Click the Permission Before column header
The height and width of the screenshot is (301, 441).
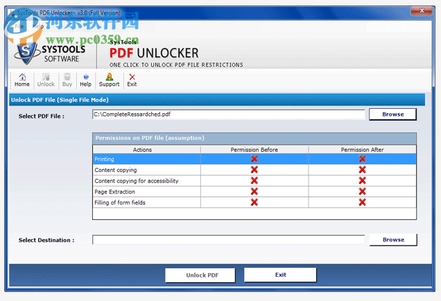coord(254,150)
